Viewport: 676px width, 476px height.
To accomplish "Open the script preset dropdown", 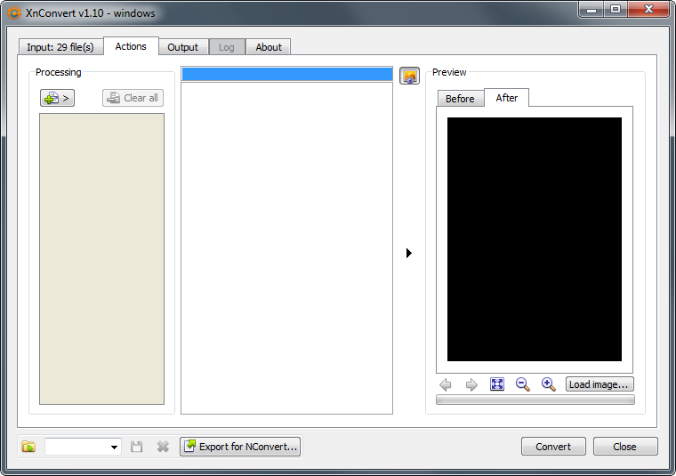I will tap(114, 447).
